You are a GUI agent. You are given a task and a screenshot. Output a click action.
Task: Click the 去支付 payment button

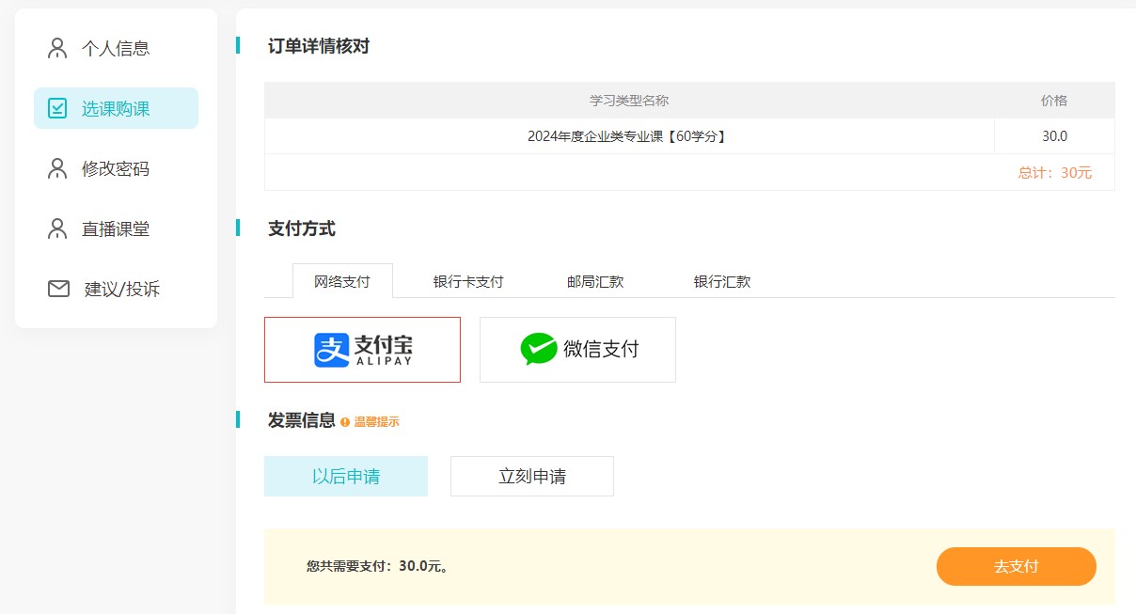pos(1016,566)
